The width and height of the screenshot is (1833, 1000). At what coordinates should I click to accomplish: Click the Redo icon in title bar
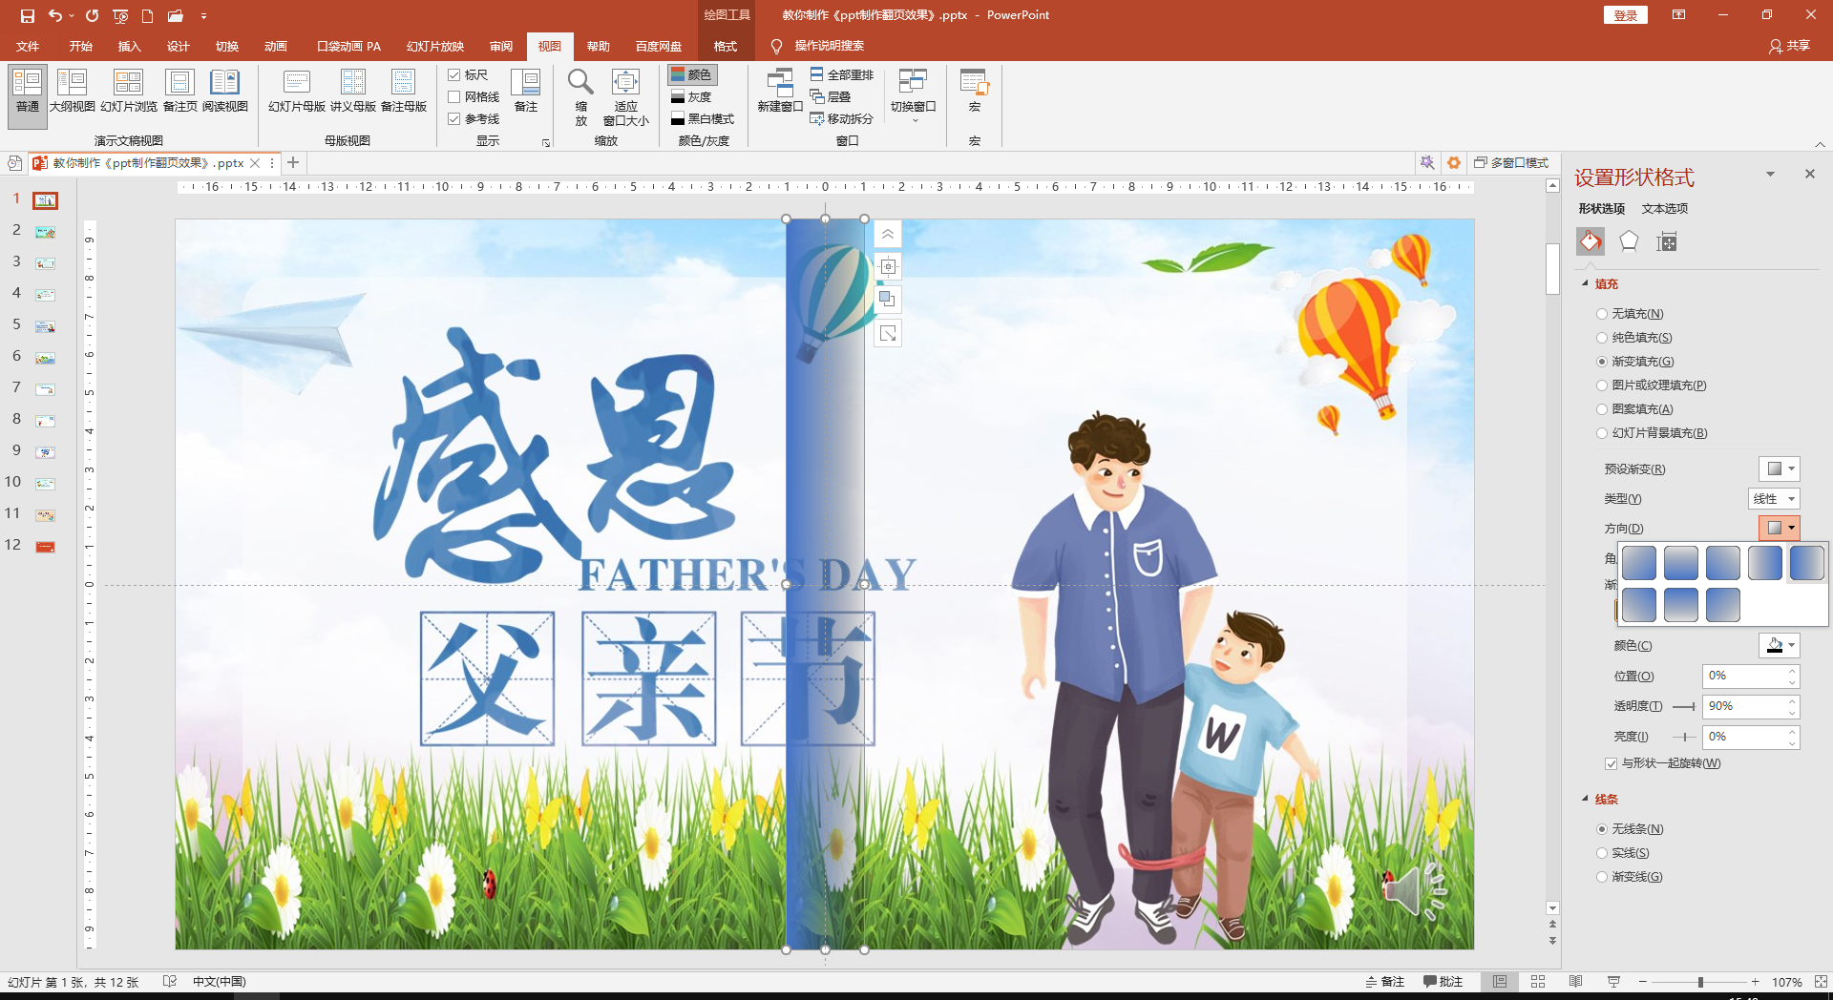(x=92, y=15)
